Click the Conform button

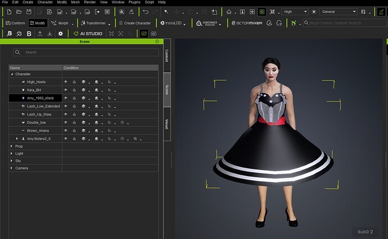[x=15, y=23]
